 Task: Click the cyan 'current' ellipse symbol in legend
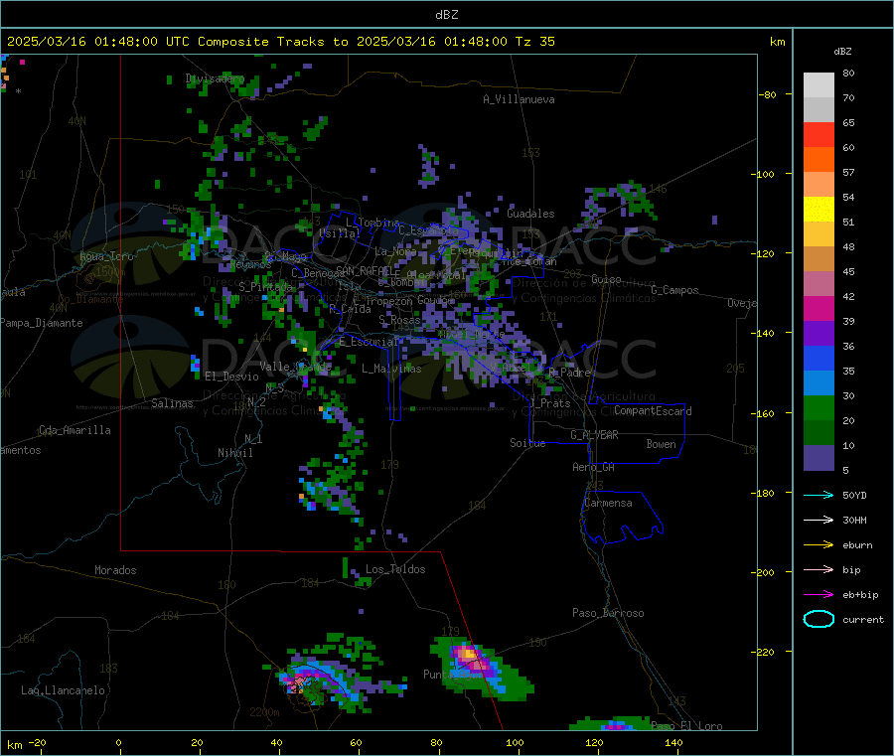pyautogui.click(x=819, y=619)
